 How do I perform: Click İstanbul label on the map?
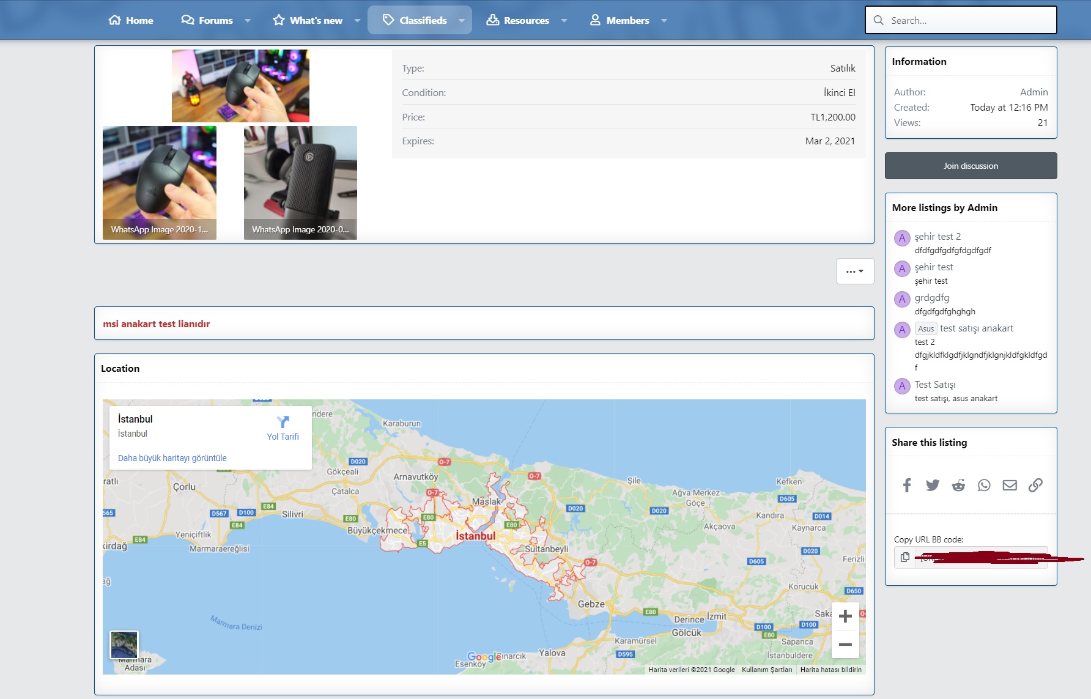click(x=475, y=536)
